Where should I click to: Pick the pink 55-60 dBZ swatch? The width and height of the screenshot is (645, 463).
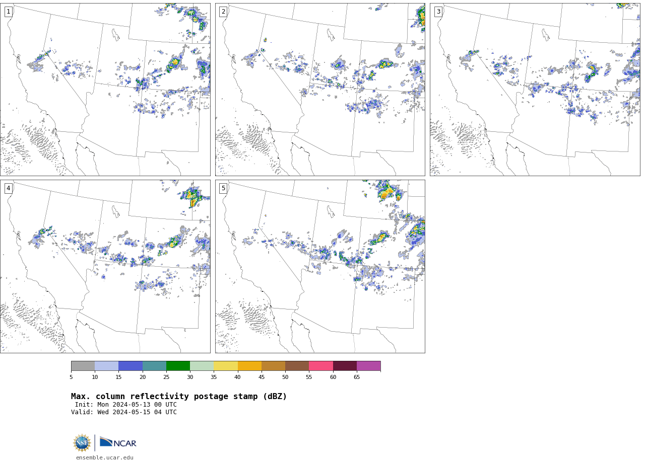tap(321, 366)
